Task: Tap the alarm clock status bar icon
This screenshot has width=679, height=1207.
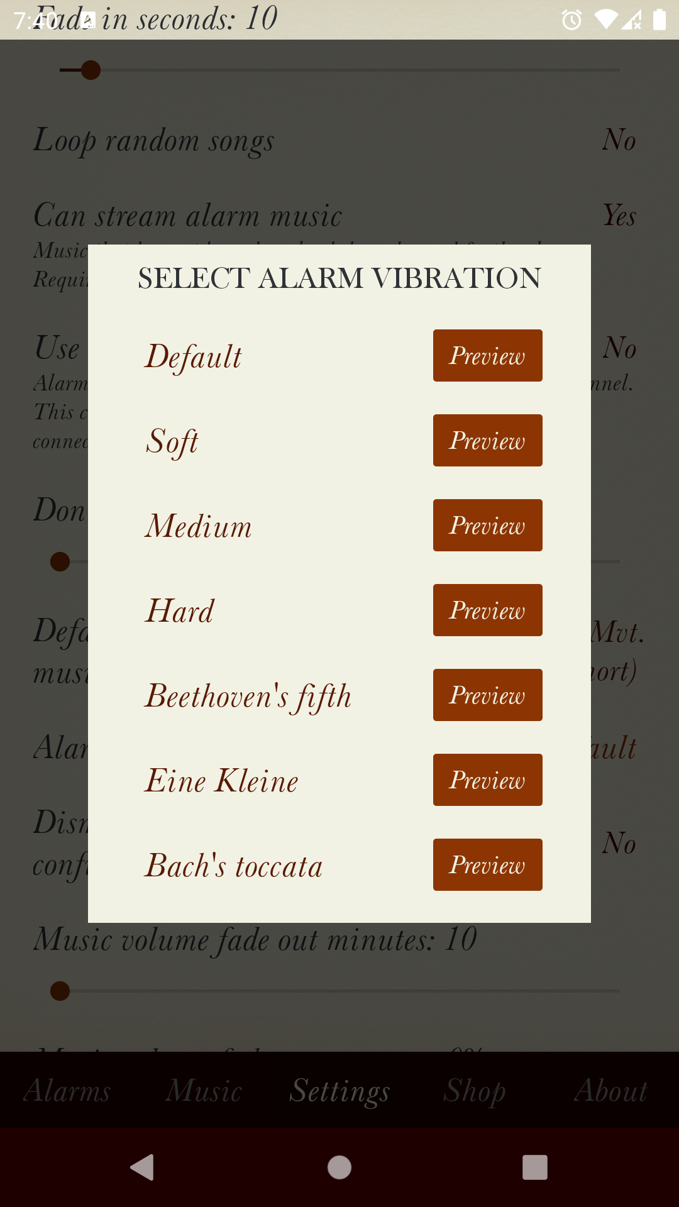Action: (571, 19)
